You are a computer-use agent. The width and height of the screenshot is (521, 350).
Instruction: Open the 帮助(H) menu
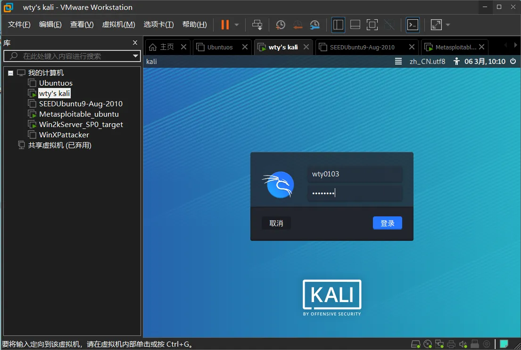[194, 24]
